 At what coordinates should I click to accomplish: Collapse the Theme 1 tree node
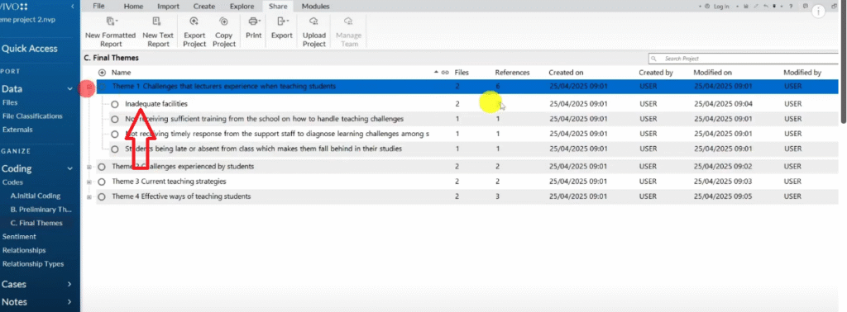[89, 86]
